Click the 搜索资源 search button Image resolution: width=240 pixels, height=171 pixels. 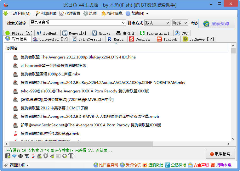217,24
